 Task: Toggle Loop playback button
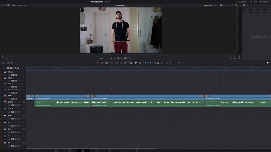[x=130, y=58]
